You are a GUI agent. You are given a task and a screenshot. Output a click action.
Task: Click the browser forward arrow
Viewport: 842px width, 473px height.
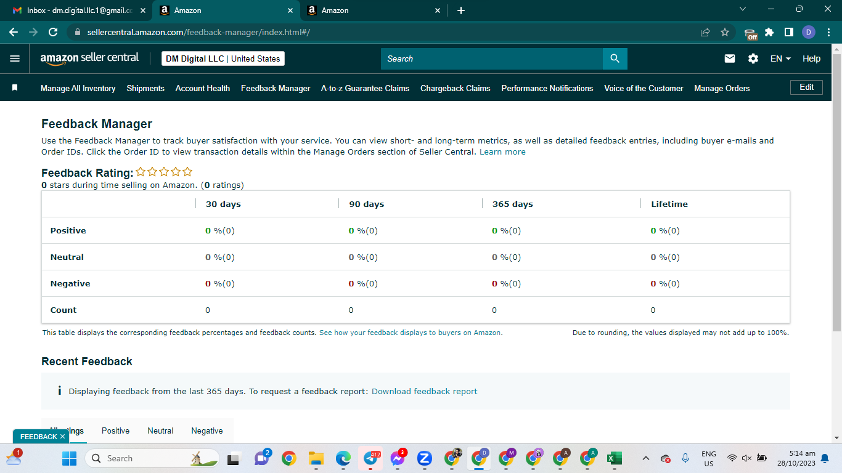[x=33, y=32]
